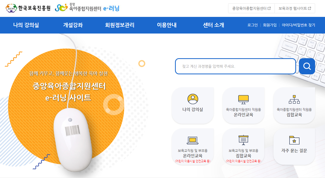Click the 중앙육아종합지원센터 e-러닝 logo
The height and width of the screenshot is (178, 325).
[x=87, y=8]
